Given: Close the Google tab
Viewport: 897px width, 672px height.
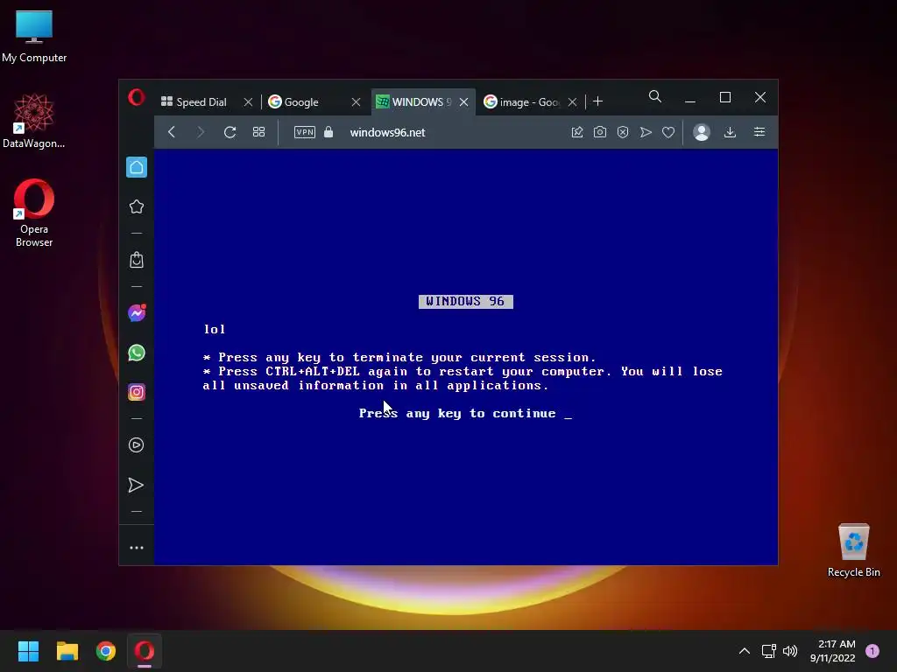Looking at the screenshot, I should (x=356, y=101).
